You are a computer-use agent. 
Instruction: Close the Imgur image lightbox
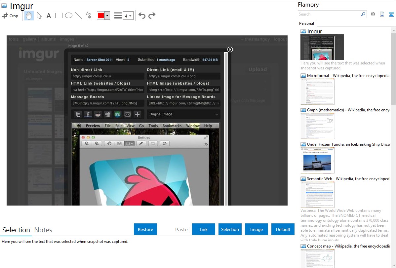[x=230, y=50]
